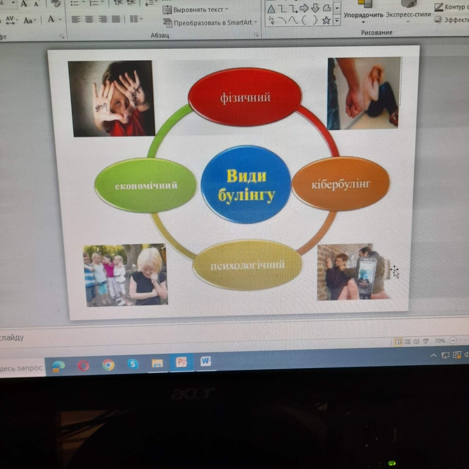Justify the paragraph text

point(116,19)
